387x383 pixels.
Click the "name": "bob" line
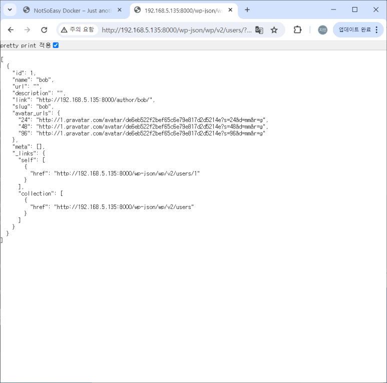[33, 80]
